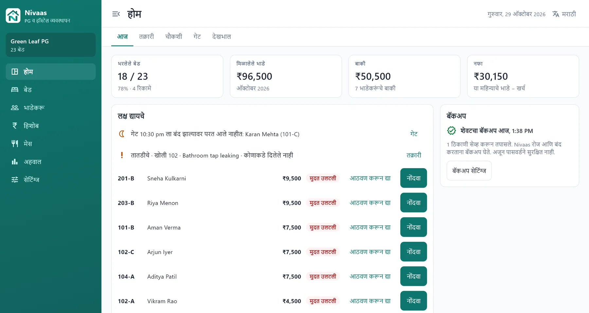Screen dimensions: 589x313
Task: Click the backup verified checkmark icon
Action: click(x=452, y=131)
